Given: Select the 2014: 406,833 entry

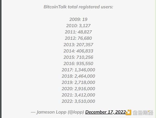Looking at the screenshot, I should (78, 51).
